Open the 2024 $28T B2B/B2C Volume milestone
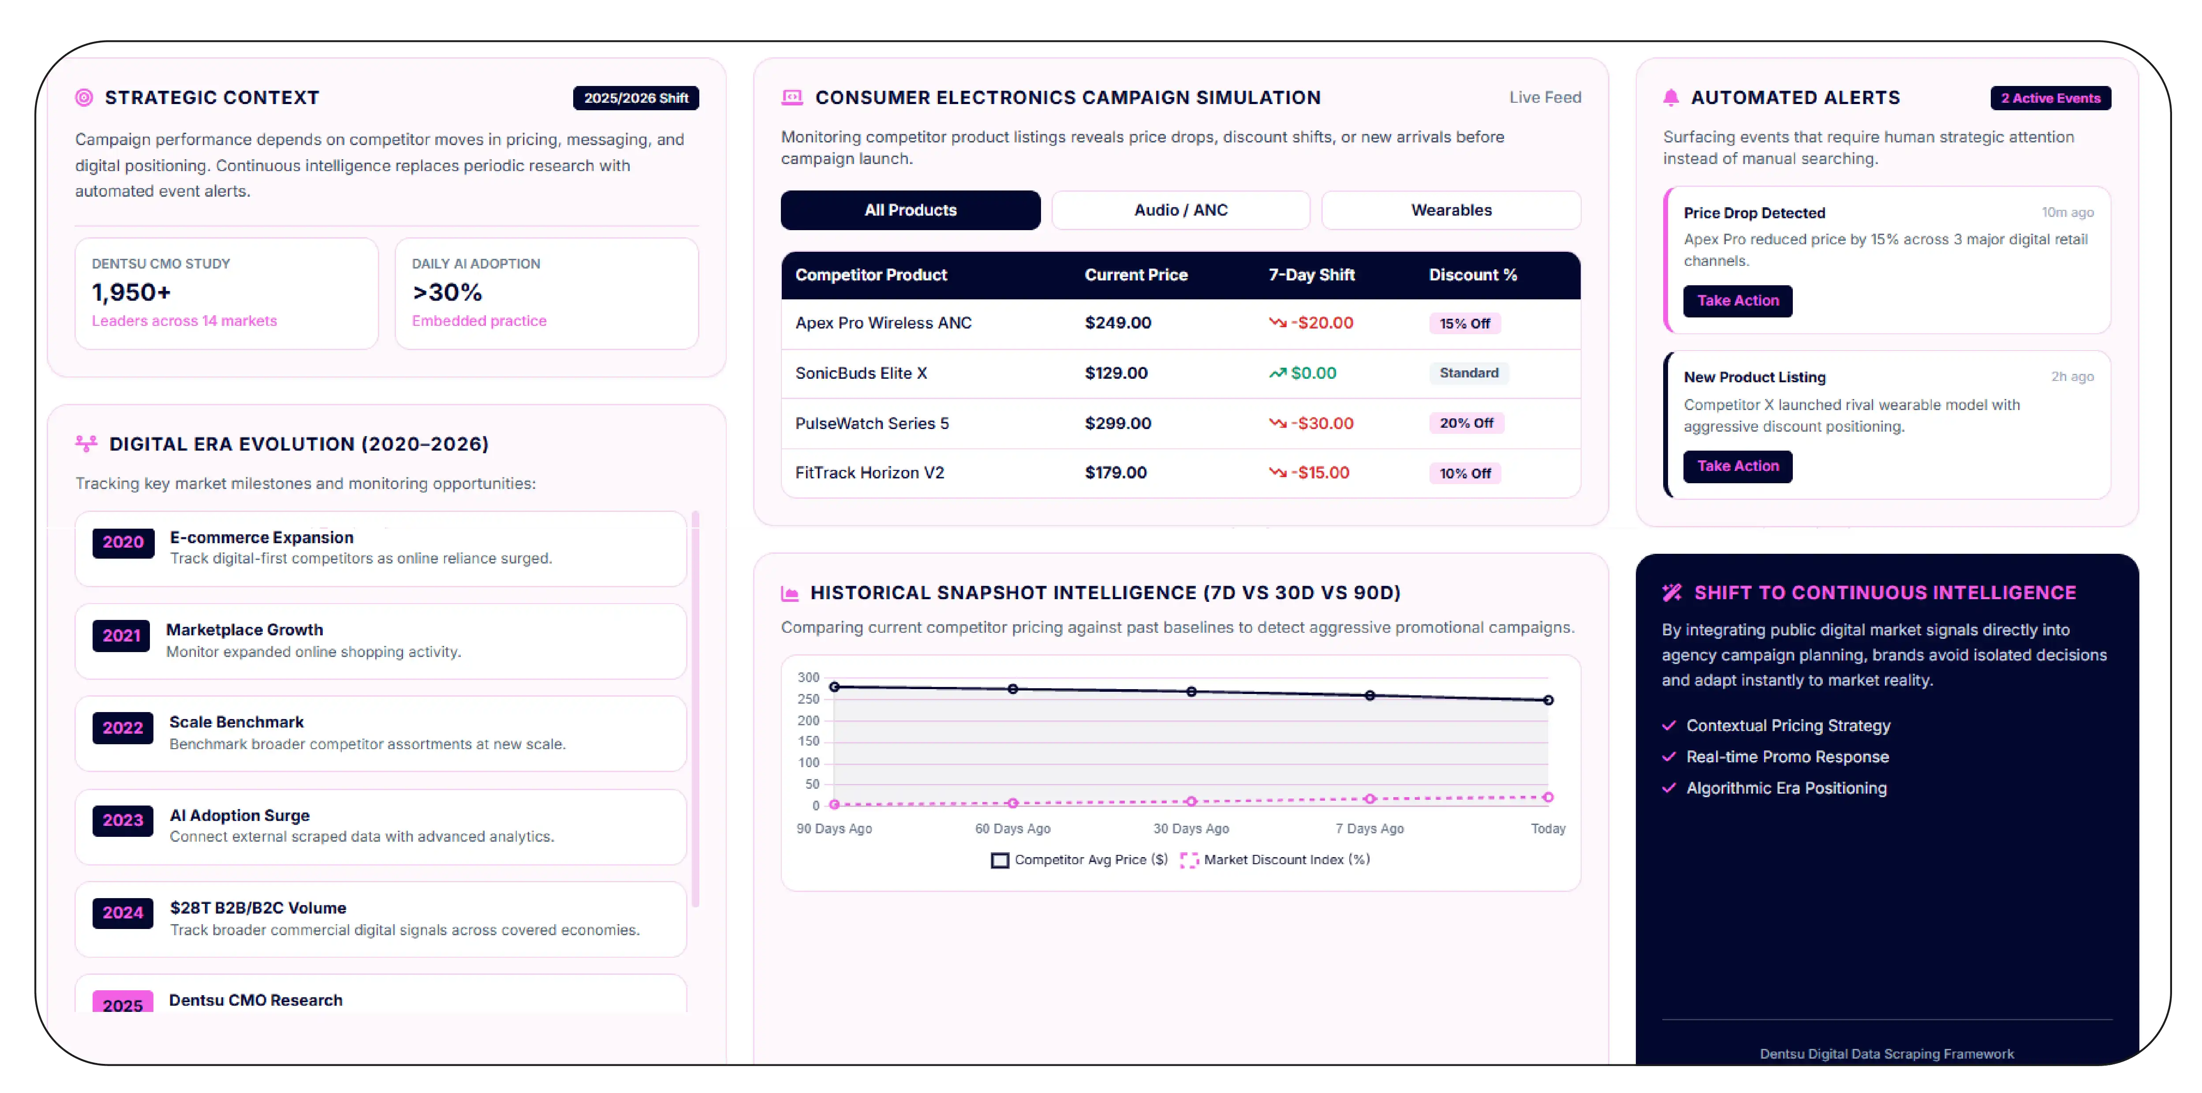Image resolution: width=2202 pixels, height=1093 pixels. click(x=381, y=919)
